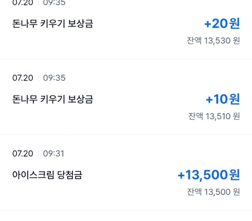
Task: Open 돈나무 키우기 보상금 title beside +20원
Action: coord(53,24)
